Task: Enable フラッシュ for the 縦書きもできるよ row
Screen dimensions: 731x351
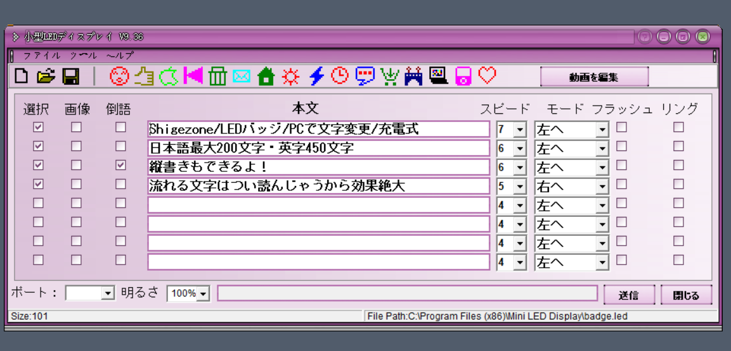Action: tap(621, 165)
